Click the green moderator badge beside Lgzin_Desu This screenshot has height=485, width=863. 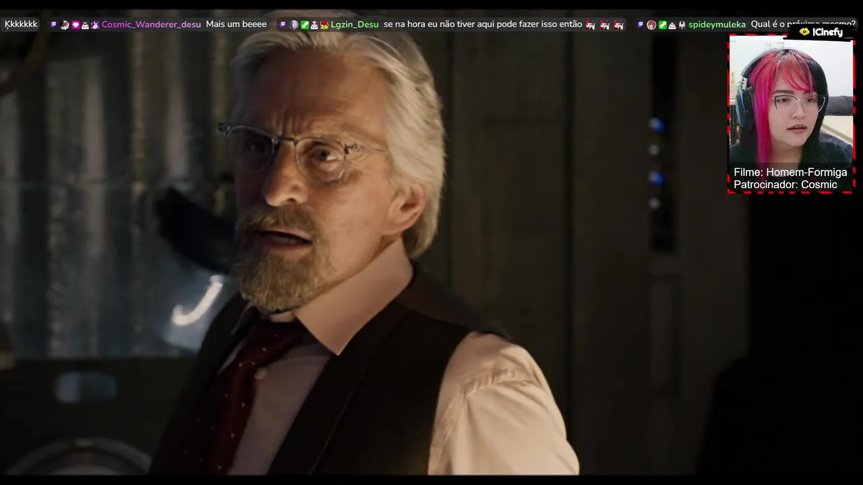click(x=305, y=25)
